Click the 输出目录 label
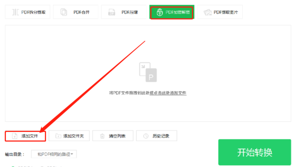The image size is (292, 167). 14,154
